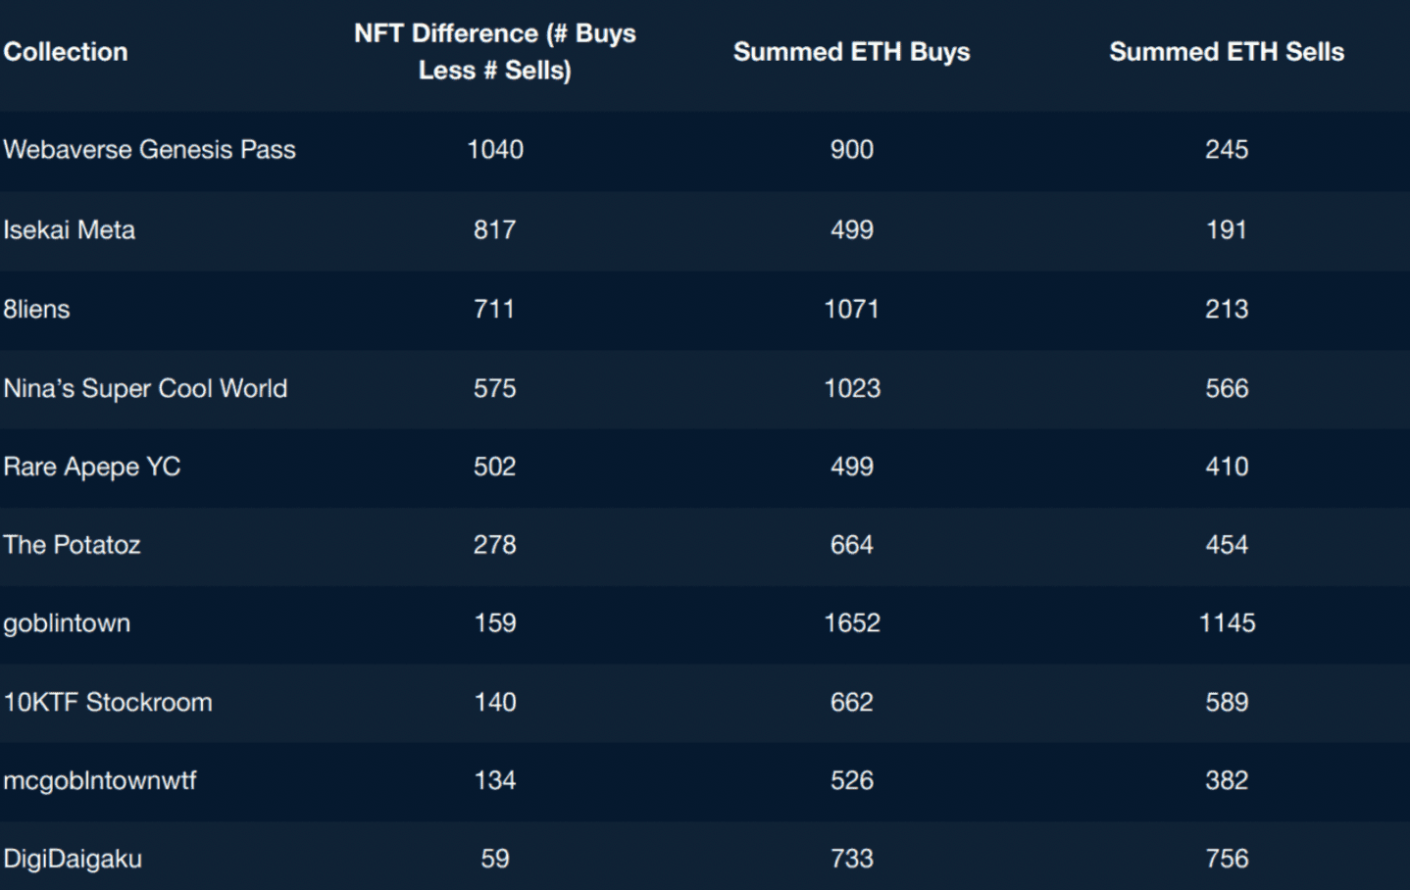The width and height of the screenshot is (1410, 890).
Task: Click the 10KTF Stockroom collection name
Action: coord(108,703)
